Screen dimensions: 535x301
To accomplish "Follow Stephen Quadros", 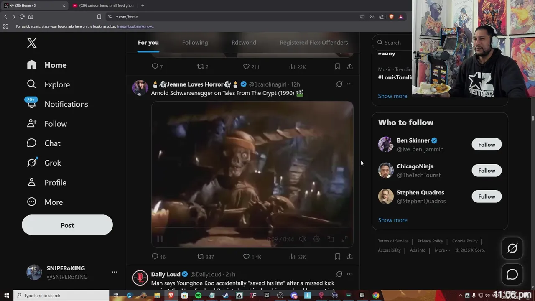I will [x=487, y=196].
